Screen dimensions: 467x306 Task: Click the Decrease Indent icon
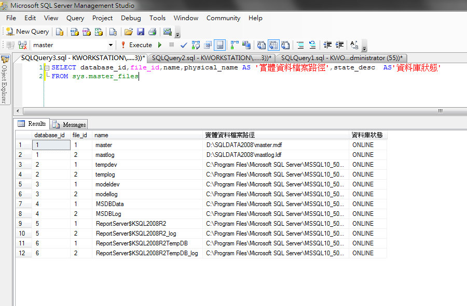[327, 45]
